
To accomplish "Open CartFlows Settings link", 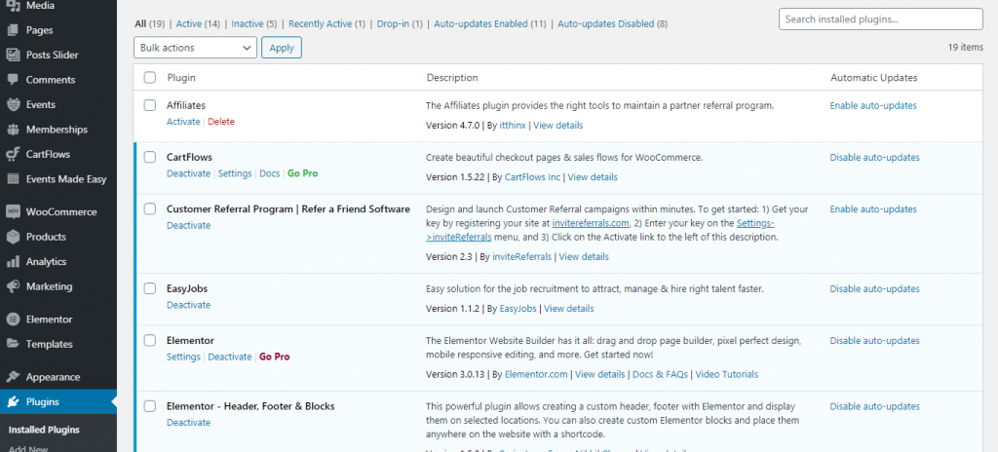I will (x=235, y=173).
